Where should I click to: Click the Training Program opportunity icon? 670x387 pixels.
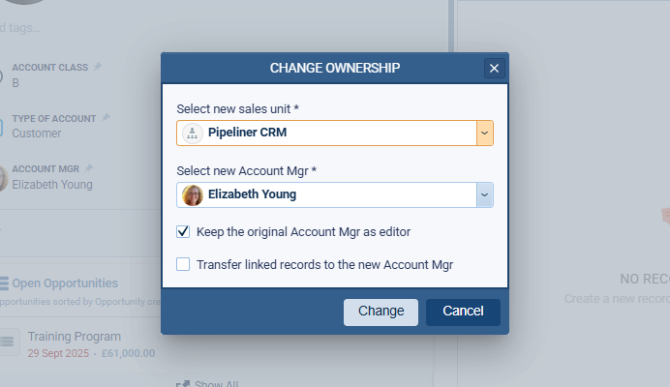pos(8,341)
